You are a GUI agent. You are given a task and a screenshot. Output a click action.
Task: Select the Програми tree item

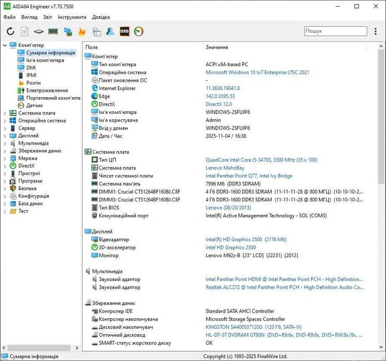pyautogui.click(x=30, y=181)
